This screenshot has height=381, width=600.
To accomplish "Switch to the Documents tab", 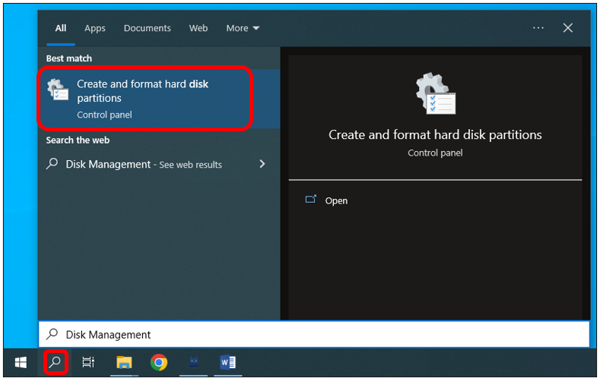I will pyautogui.click(x=148, y=28).
